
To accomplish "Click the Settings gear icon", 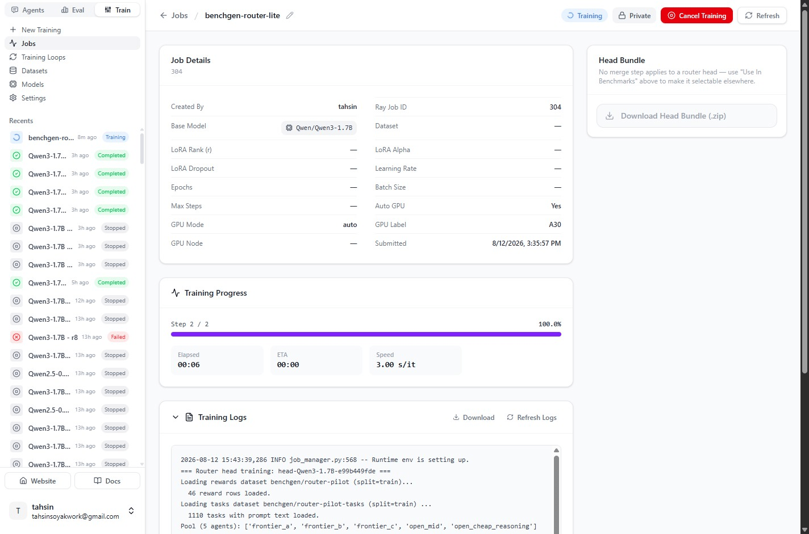I will point(13,98).
